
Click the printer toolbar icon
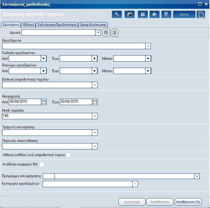[x=155, y=14]
